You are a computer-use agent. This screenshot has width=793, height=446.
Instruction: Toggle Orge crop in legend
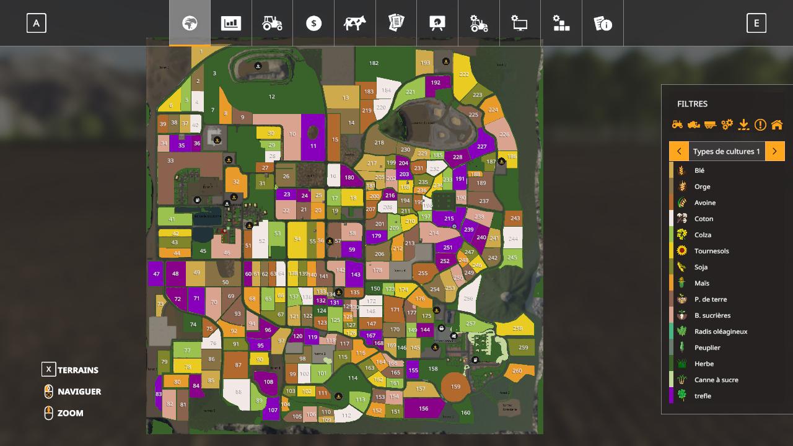pyautogui.click(x=727, y=186)
